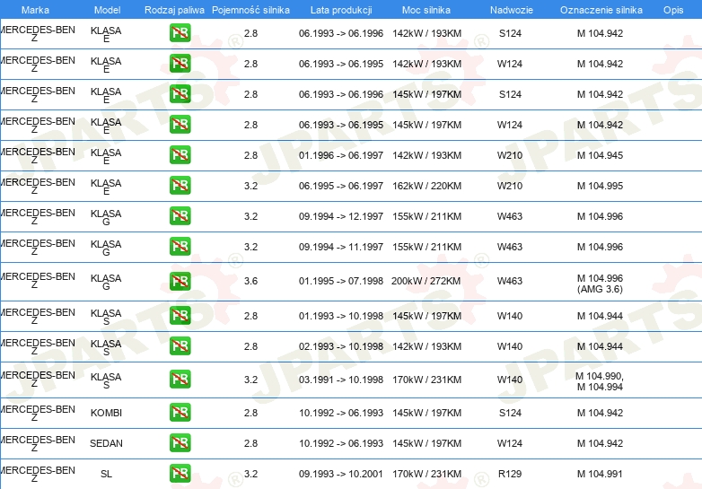This screenshot has width=702, height=489.
Task: Click the petrol icon in the S124 142kW row
Action: point(180,33)
